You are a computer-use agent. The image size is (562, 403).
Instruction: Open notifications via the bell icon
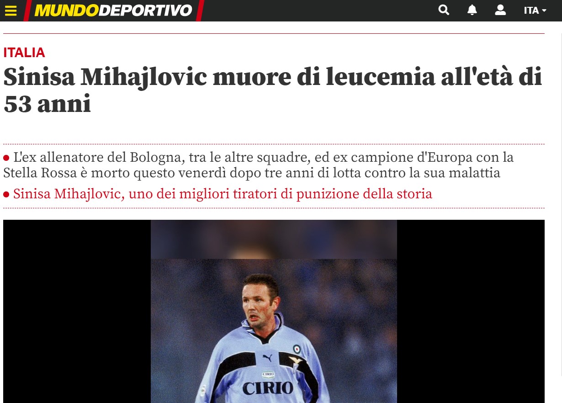[472, 10]
